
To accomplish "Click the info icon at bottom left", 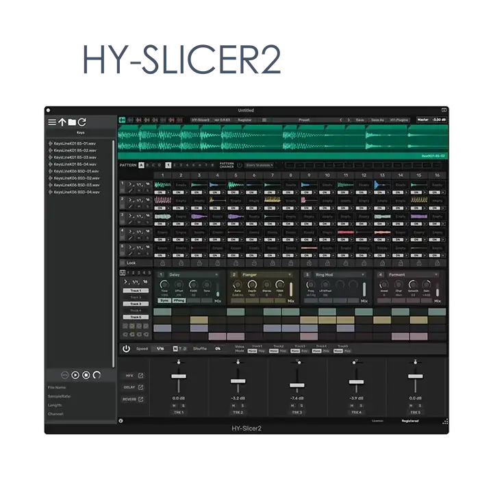I will [121, 421].
